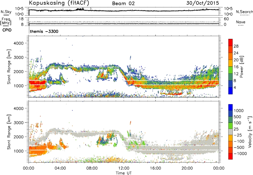This screenshot has width=253, height=175.
Task: Click the Velocity [m s-1] colorbar title
Action: click(x=250, y=132)
